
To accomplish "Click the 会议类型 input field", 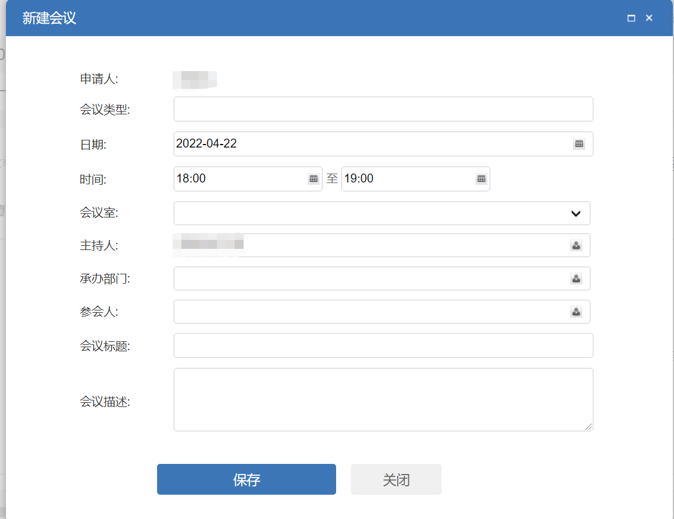I will [x=384, y=109].
